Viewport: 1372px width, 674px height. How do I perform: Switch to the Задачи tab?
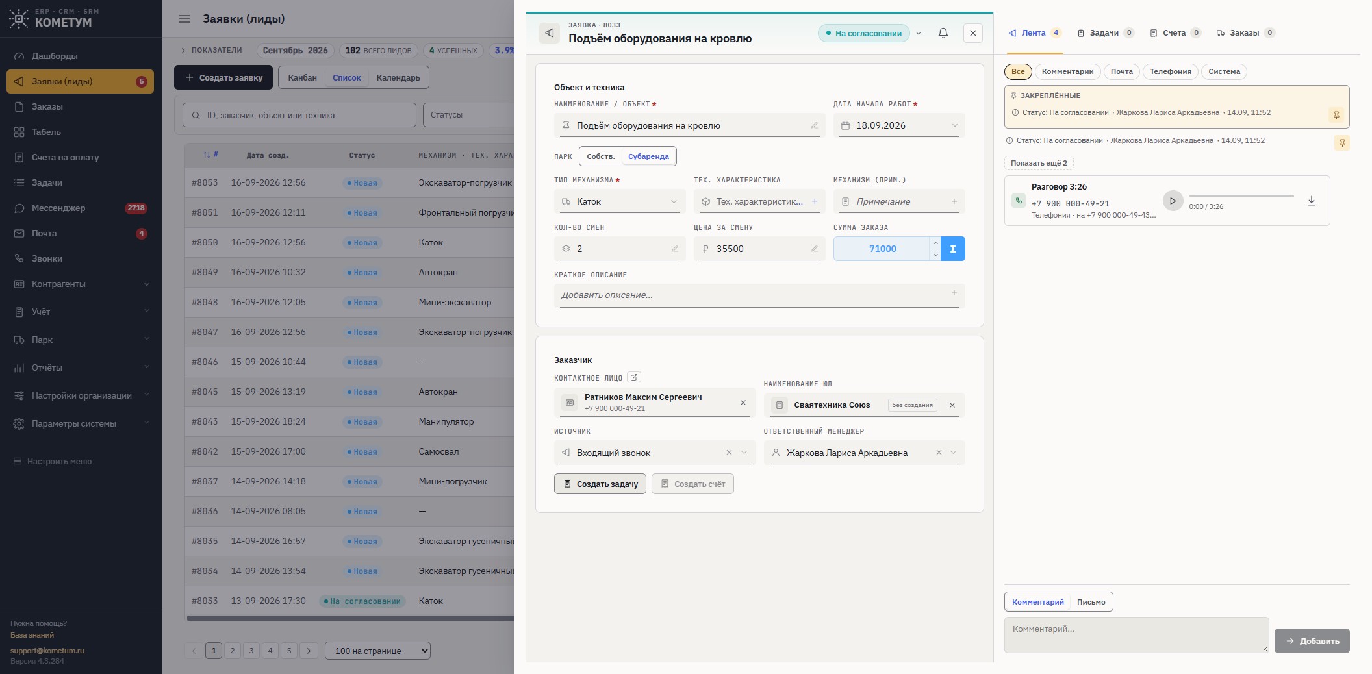click(x=1105, y=33)
